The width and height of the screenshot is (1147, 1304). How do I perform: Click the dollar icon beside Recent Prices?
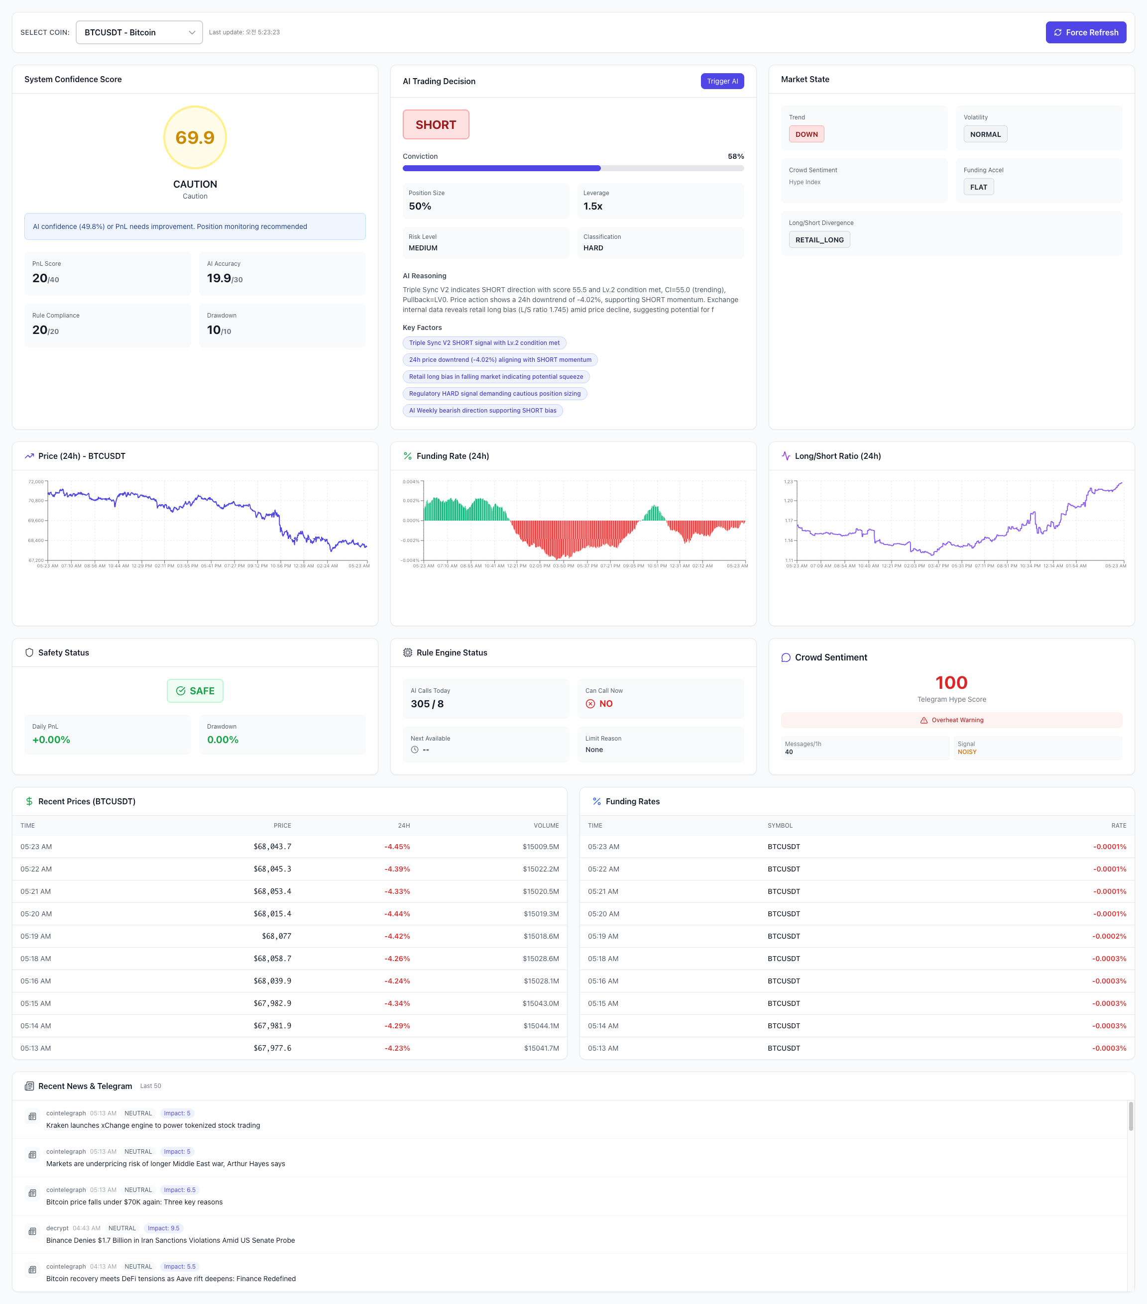point(29,801)
